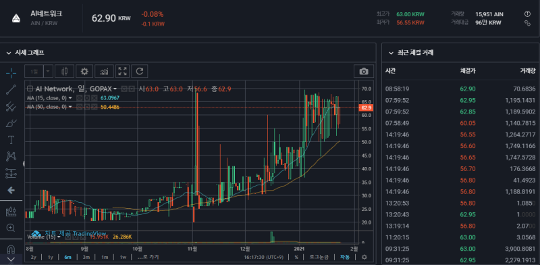
Task: Enable the magnet mode tool
Action: tap(11, 249)
